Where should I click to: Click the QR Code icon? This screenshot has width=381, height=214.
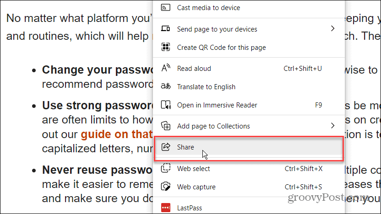click(166, 47)
